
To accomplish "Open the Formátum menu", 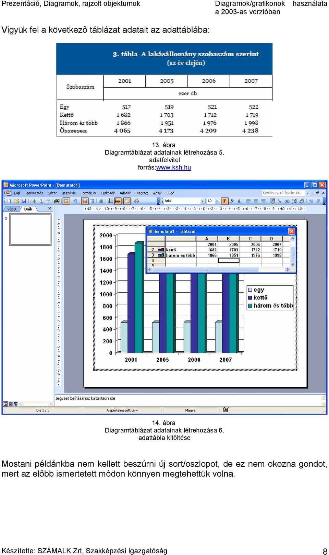I will [88, 193].
